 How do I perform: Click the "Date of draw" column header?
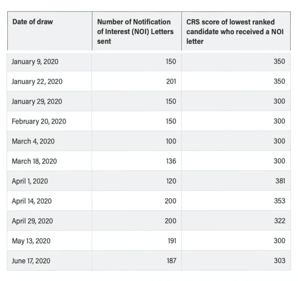click(x=33, y=22)
